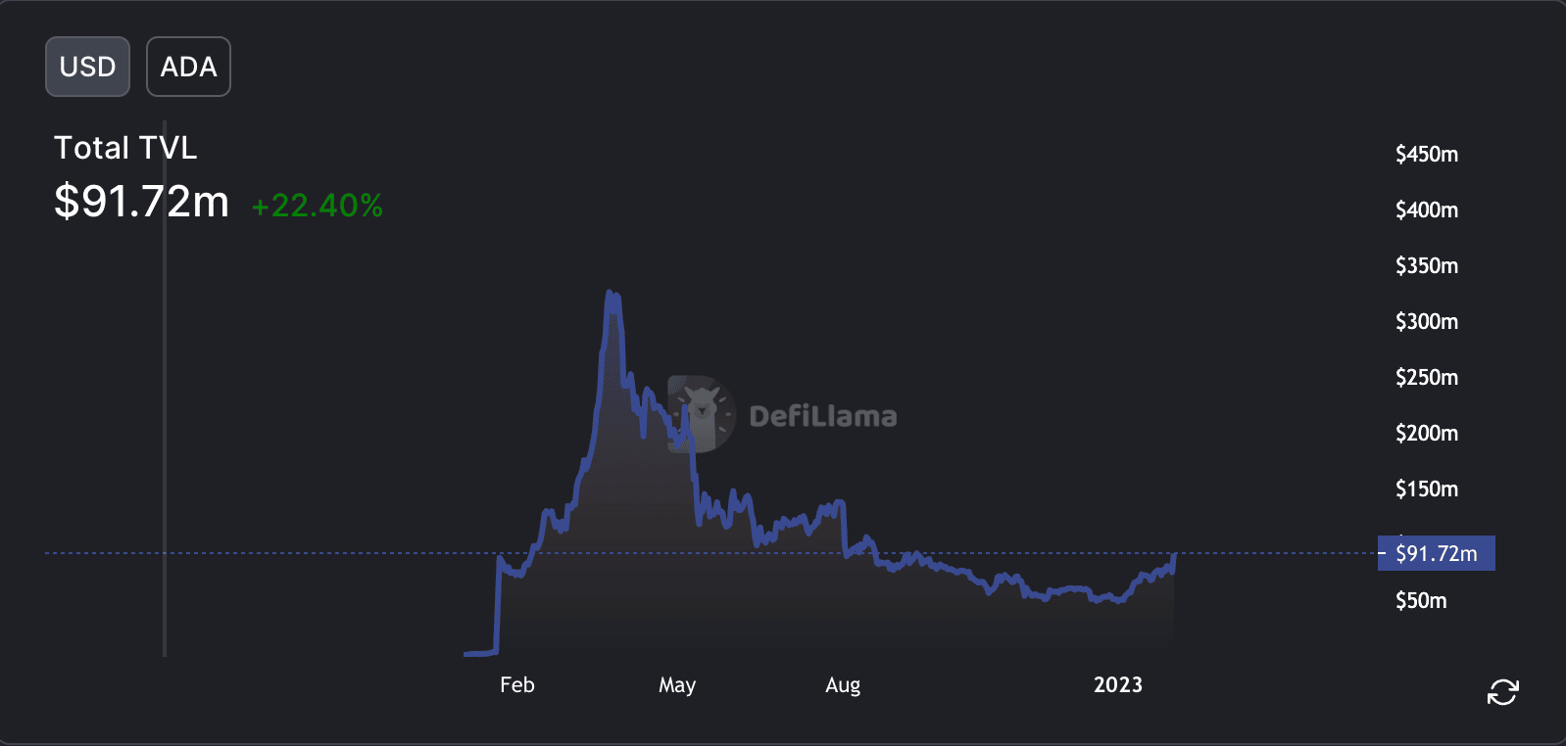1566x746 pixels.
Task: Click the $300m y-axis label
Action: click(1427, 321)
